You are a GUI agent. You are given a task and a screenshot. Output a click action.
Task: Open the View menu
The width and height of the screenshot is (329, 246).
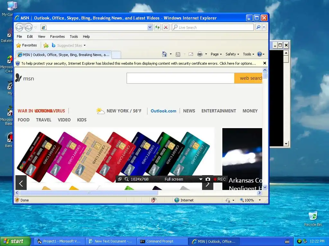click(x=41, y=37)
